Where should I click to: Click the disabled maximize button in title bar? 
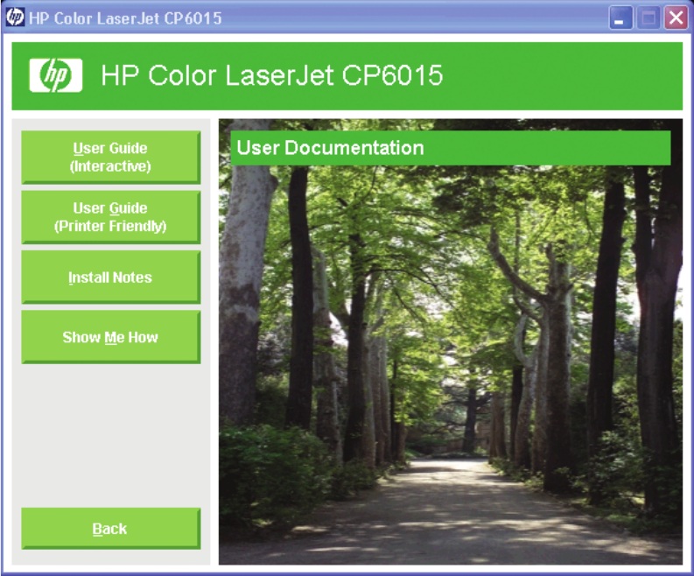point(648,18)
